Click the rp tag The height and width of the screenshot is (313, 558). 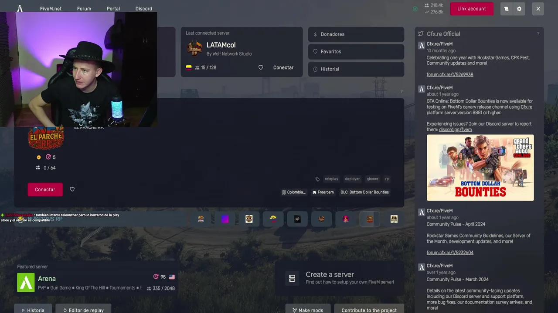tap(387, 179)
